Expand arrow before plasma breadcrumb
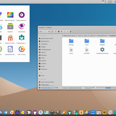Image resolution: width=116 pixels, height=116 pixels. pyautogui.click(x=89, y=36)
